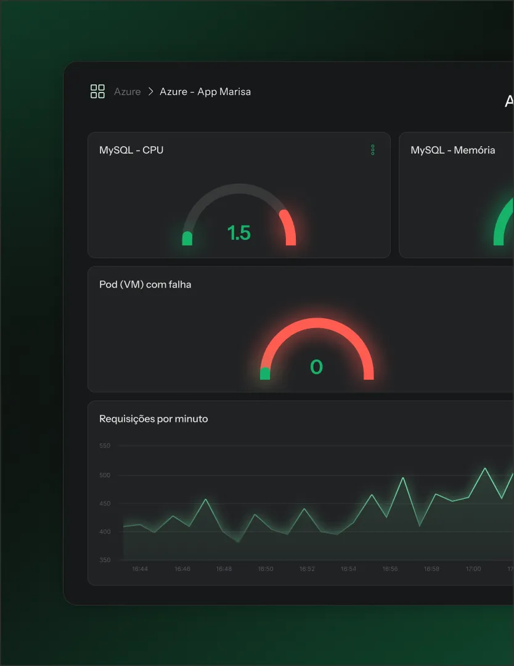This screenshot has width=514, height=666.
Task: Click the Requisições por minuto title
Action: [x=153, y=419]
